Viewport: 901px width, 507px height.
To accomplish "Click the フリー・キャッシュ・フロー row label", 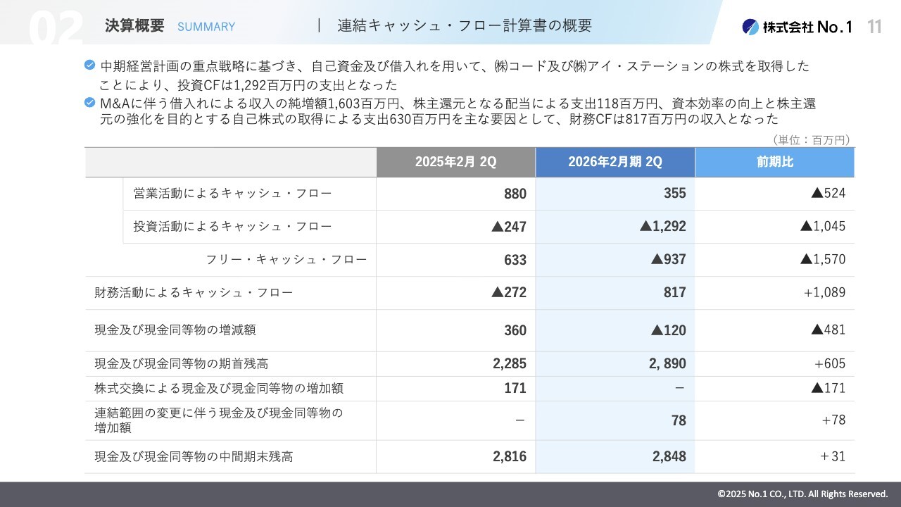I will [286, 259].
